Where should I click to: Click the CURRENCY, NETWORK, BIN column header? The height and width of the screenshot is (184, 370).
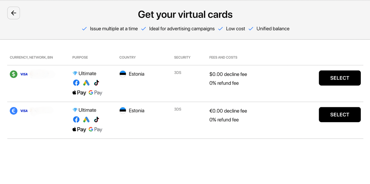tap(31, 57)
